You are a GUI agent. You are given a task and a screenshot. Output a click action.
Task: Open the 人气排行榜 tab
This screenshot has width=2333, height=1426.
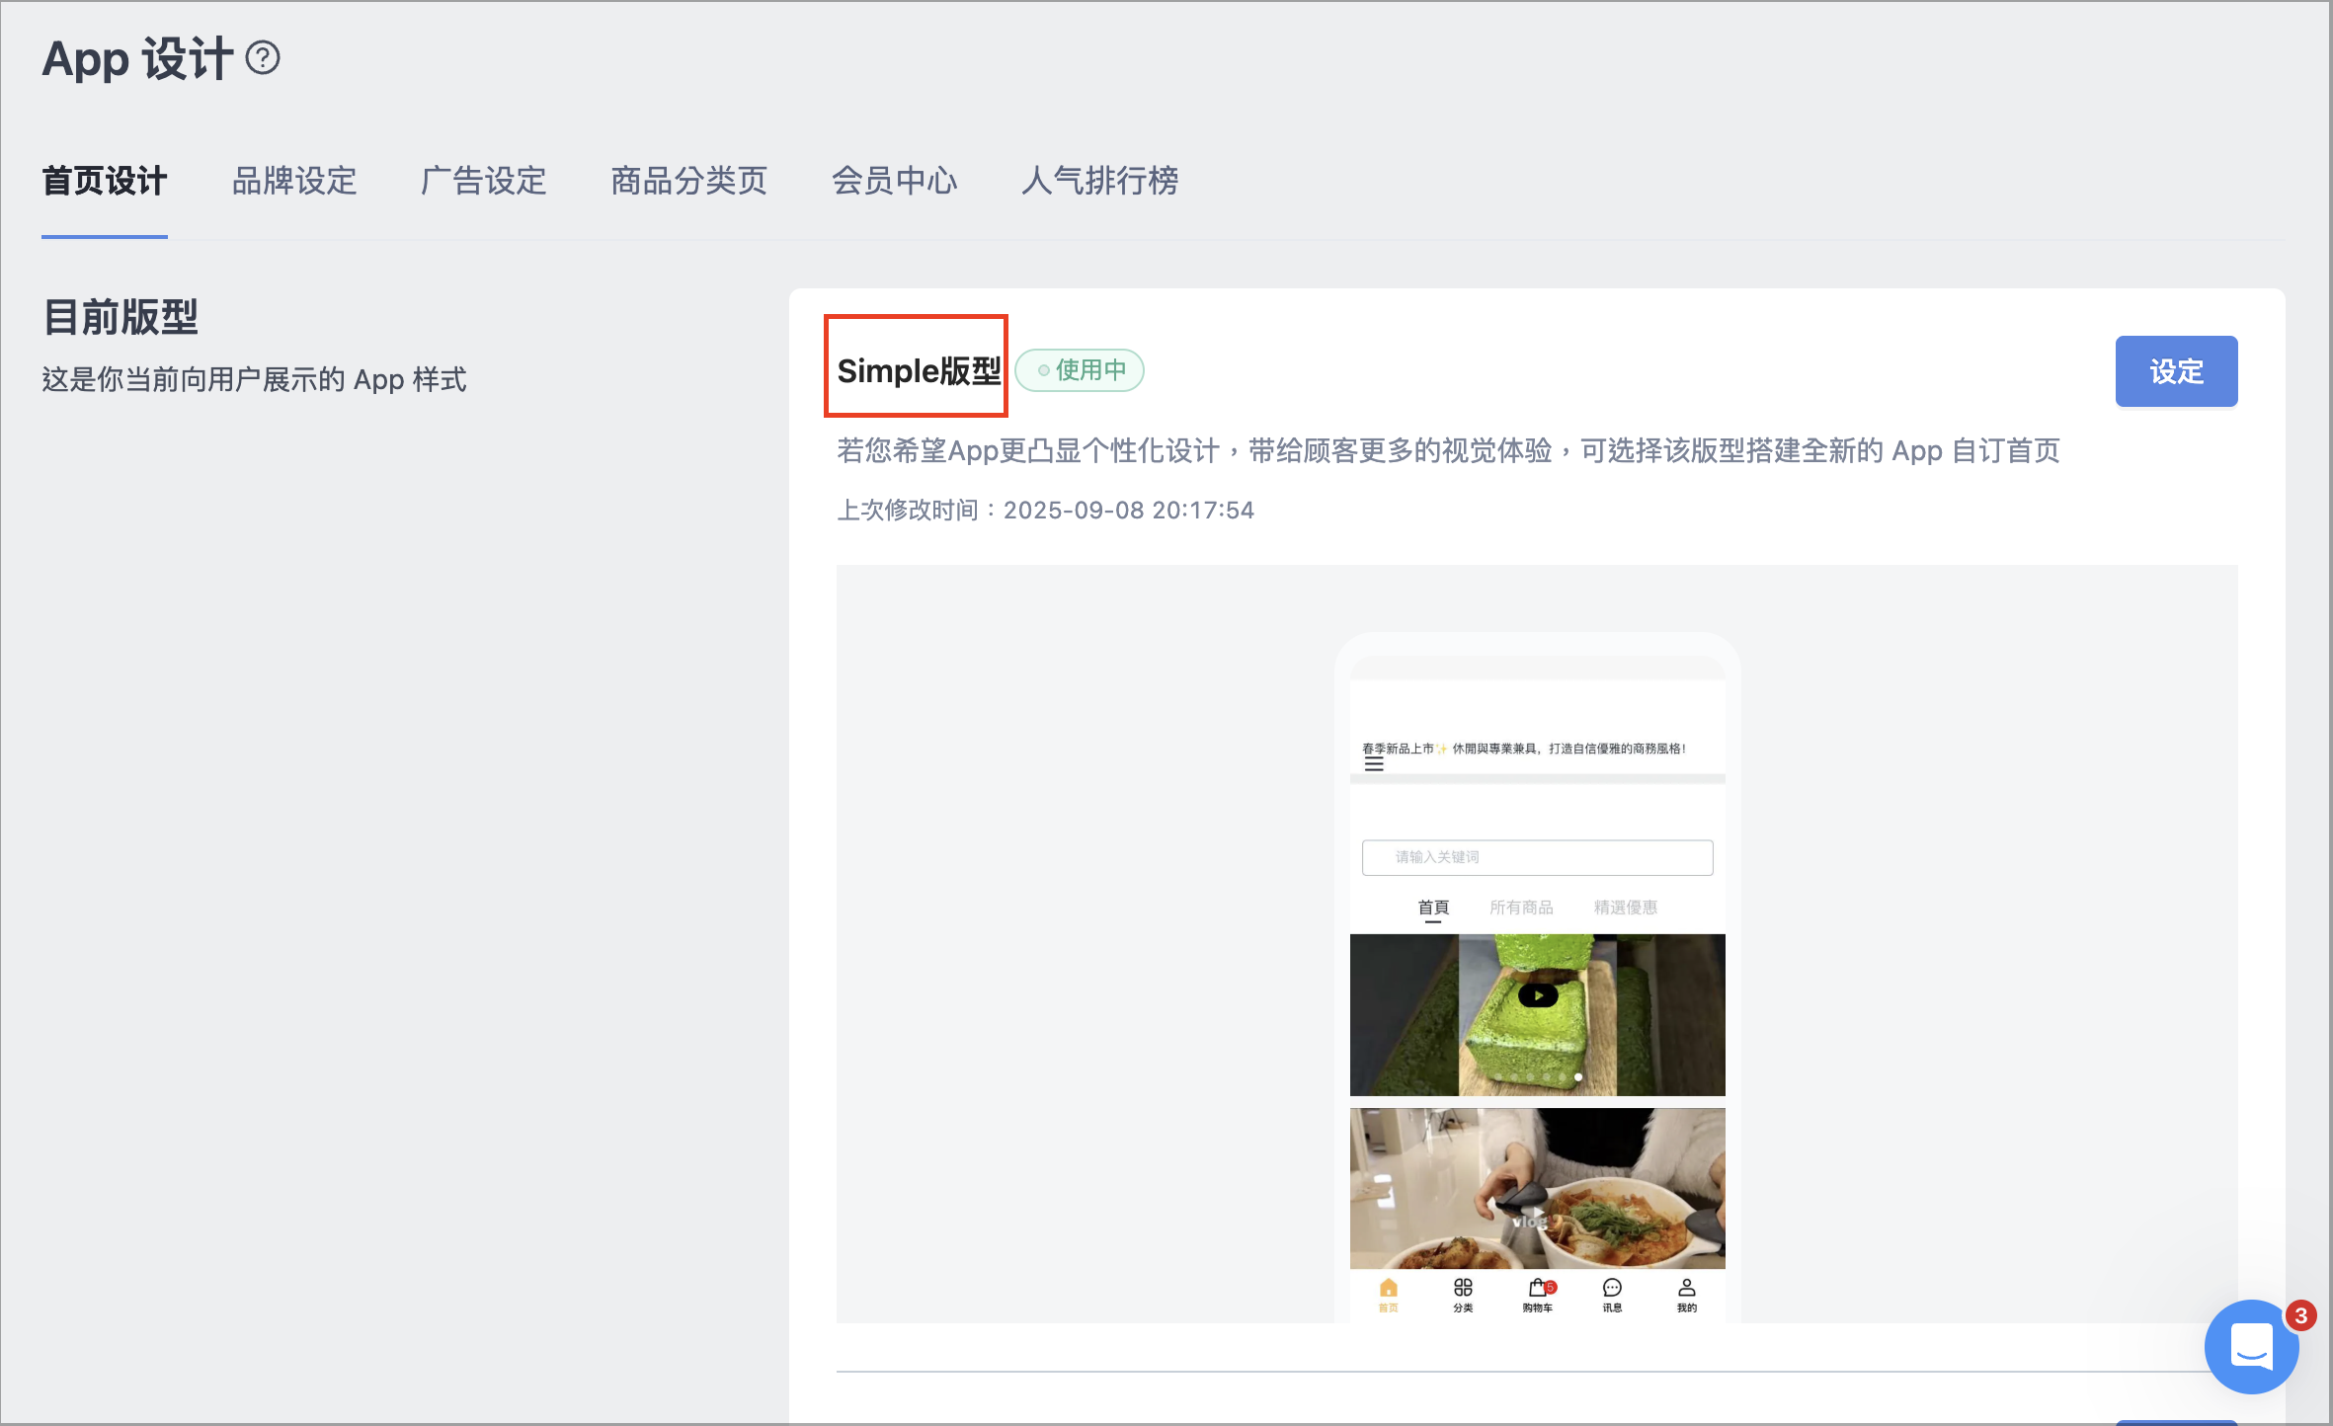click(x=1099, y=181)
